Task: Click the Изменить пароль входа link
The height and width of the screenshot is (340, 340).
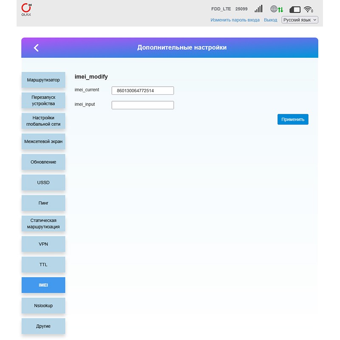Action: point(235,20)
